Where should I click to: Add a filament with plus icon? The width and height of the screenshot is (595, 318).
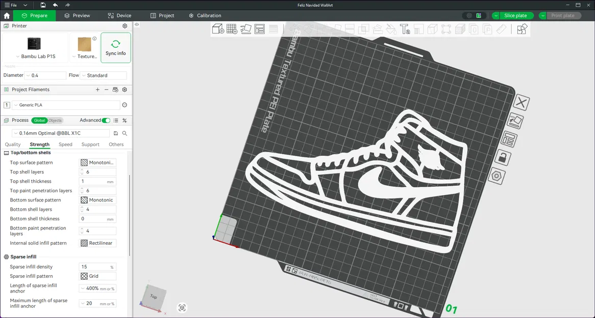(97, 90)
